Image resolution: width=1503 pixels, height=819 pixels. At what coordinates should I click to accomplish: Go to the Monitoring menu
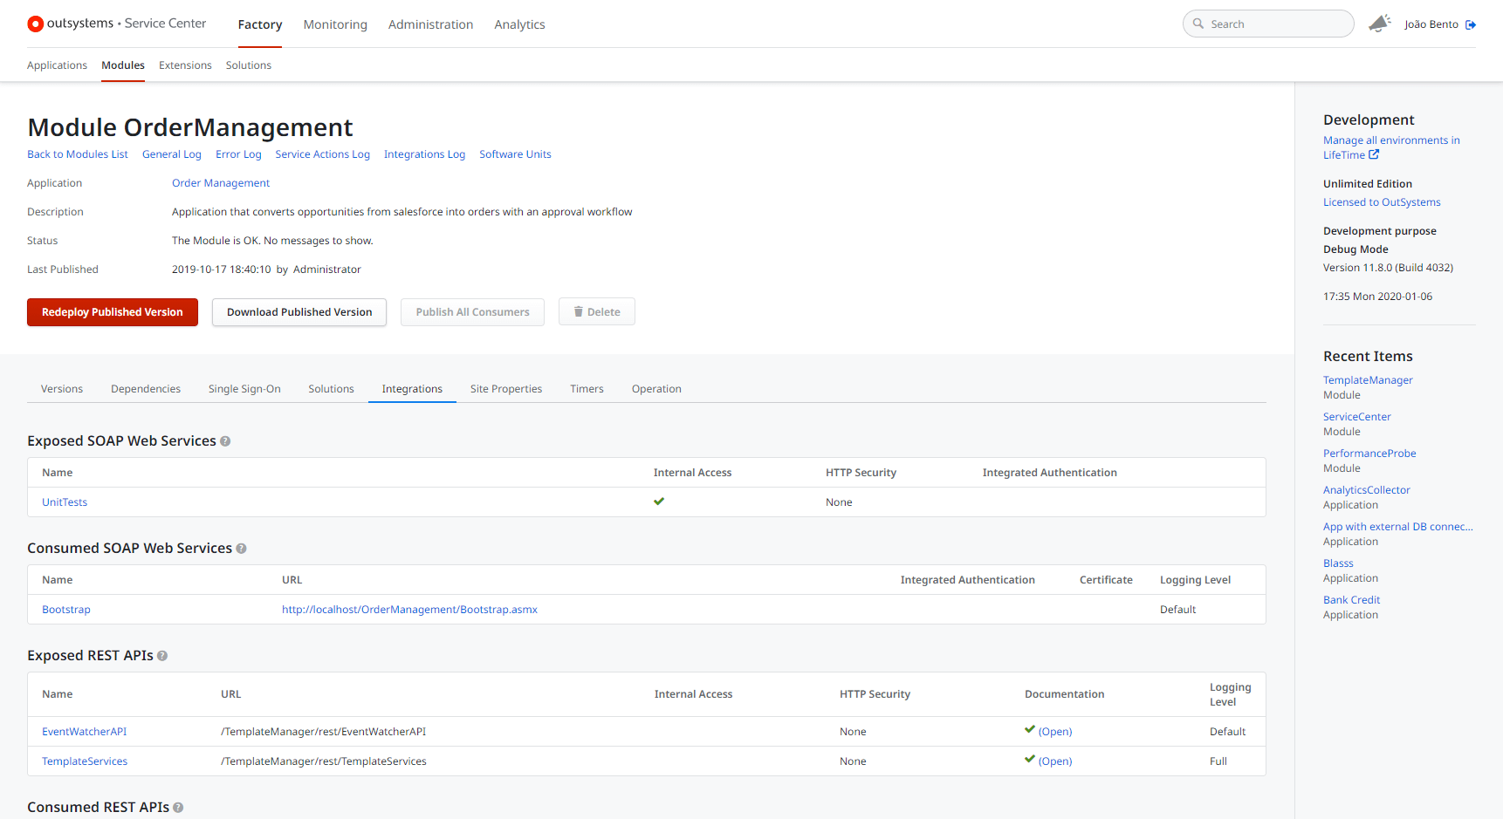(x=335, y=24)
